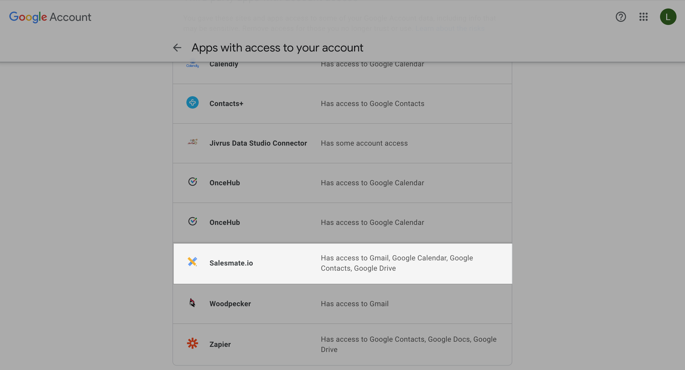Go back using the left arrow
This screenshot has height=370, width=685.
[x=177, y=48]
